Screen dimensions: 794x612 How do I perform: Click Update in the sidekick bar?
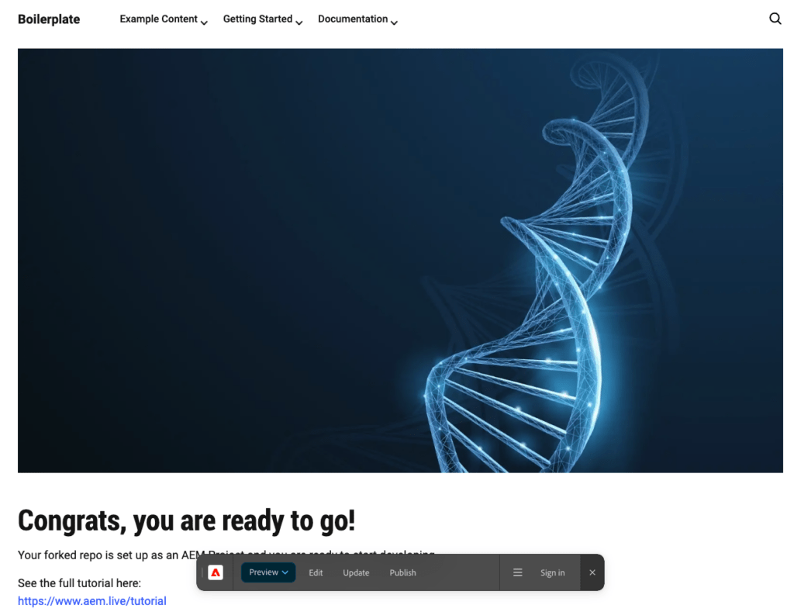356,572
